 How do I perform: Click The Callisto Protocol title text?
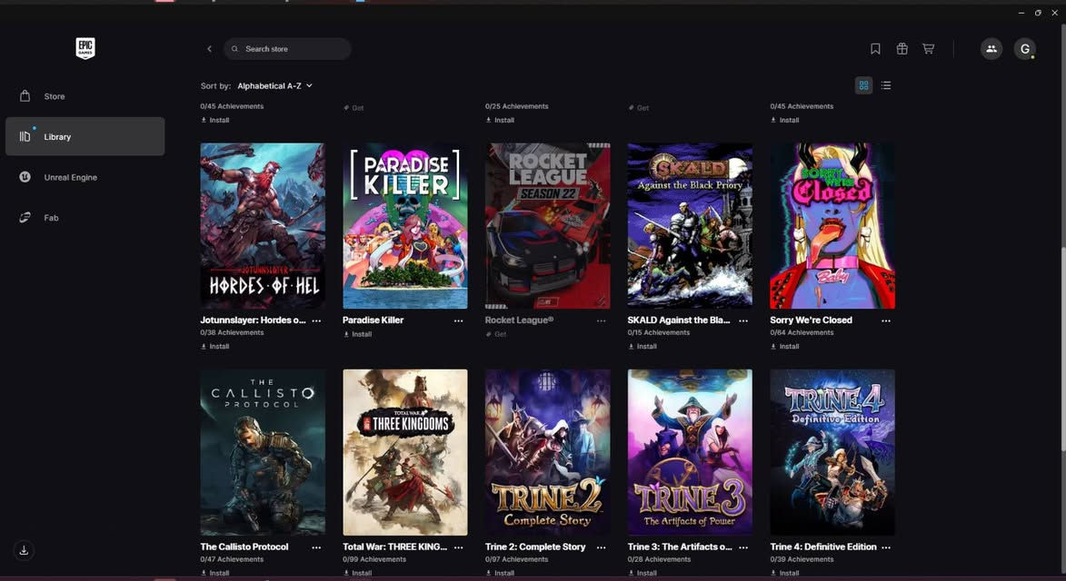coord(244,547)
